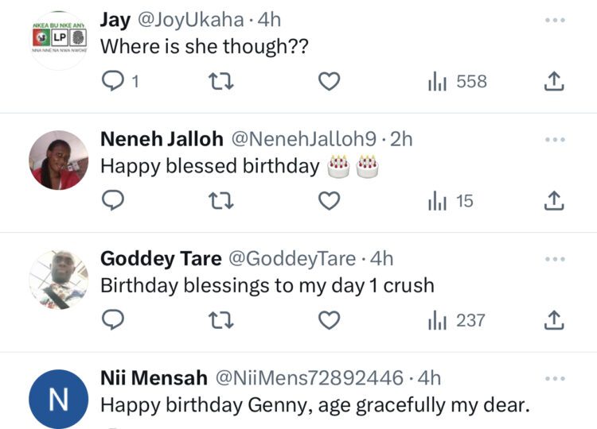Retweet Goddey Tare's tweet

[x=224, y=320]
